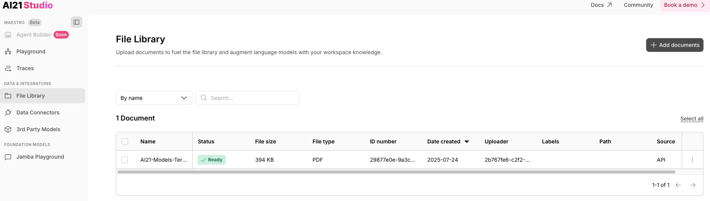Click the Uploader column header
The image size is (710, 201).
tap(496, 142)
